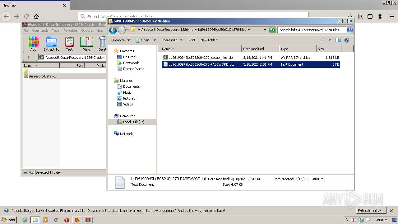This screenshot has height=224, width=398.
Task: Click Firefox Reload button
Action: click(26, 16)
